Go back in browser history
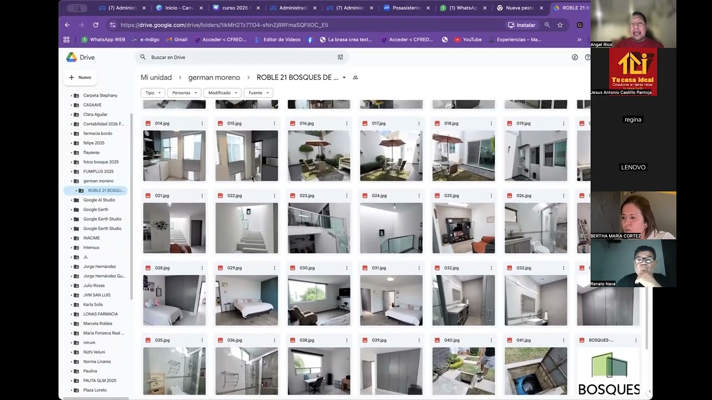Image resolution: width=712 pixels, height=400 pixels. tap(67, 25)
